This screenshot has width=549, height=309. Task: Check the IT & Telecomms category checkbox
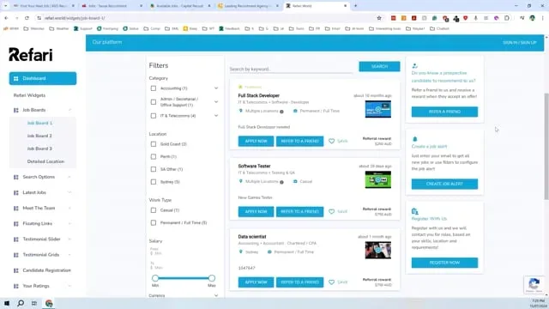click(x=154, y=116)
